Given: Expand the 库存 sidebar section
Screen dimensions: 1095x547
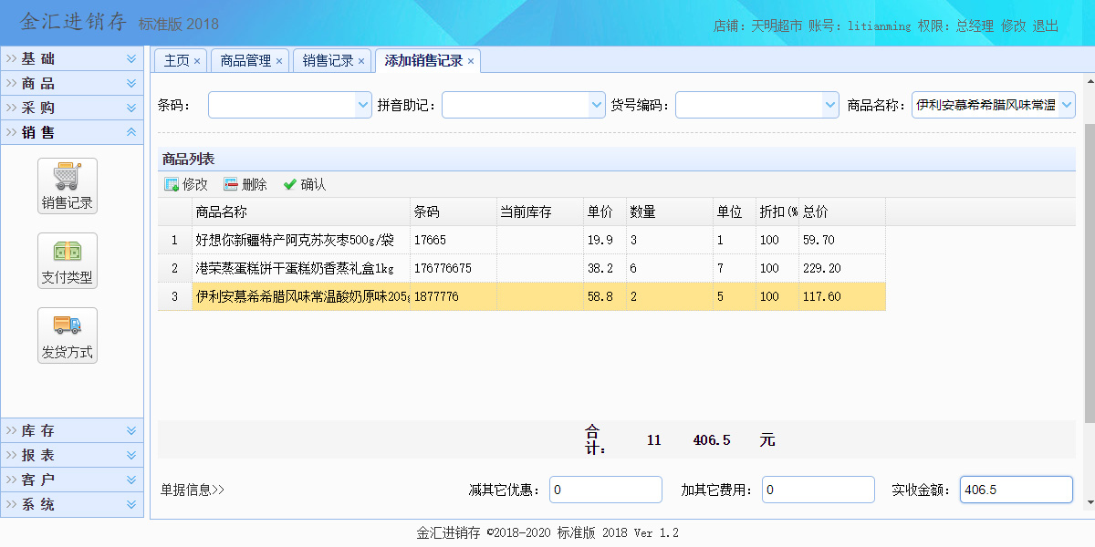Looking at the screenshot, I should 131,430.
